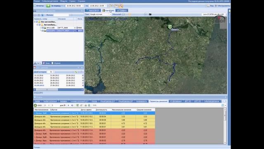Viewport: 264px width, 149px height.
Task: Open the Справка menu
Action: coord(82,1)
